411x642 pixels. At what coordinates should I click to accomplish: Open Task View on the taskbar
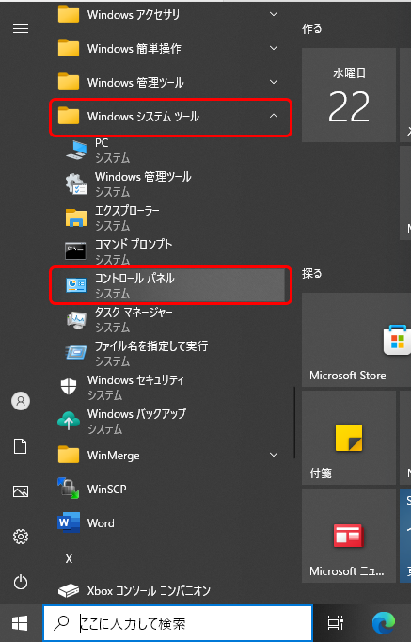[336, 623]
